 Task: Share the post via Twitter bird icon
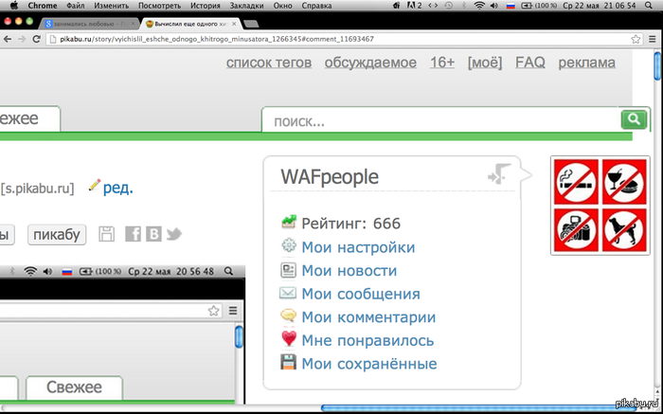pyautogui.click(x=173, y=234)
